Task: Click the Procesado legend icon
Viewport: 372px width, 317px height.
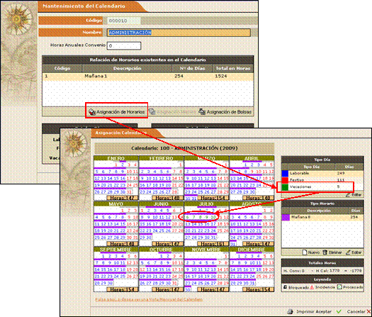Action: [x=339, y=287]
